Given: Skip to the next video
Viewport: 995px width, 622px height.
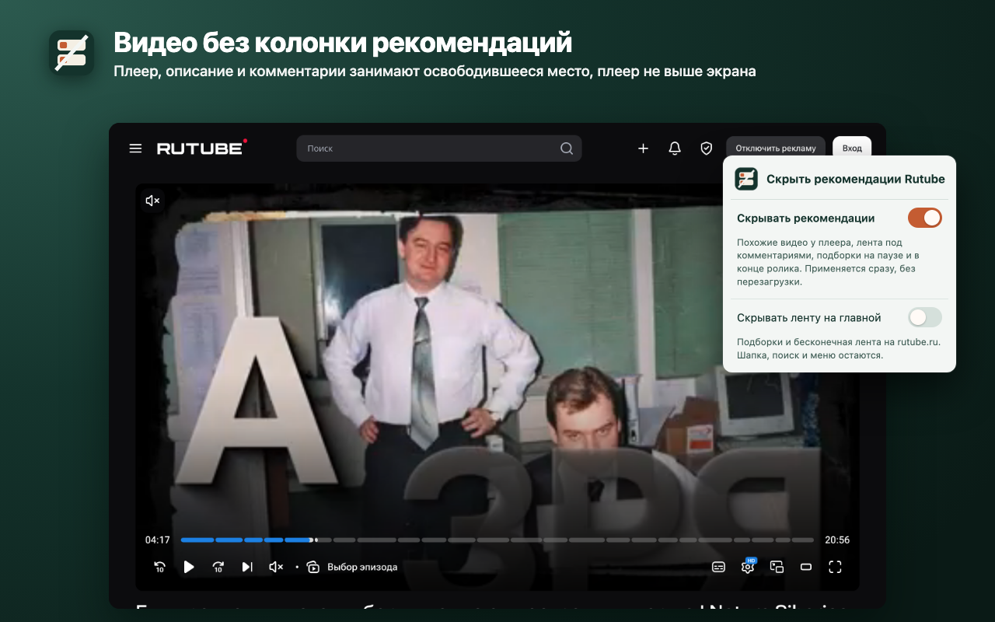Looking at the screenshot, I should click(247, 567).
